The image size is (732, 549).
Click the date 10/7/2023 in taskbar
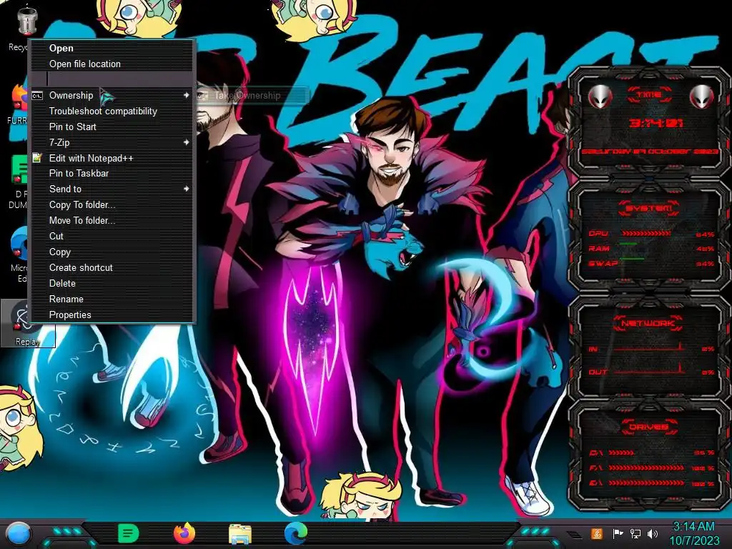pyautogui.click(x=694, y=540)
